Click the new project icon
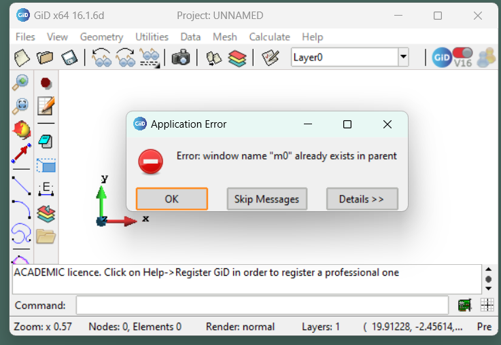The image size is (501, 345). point(22,58)
